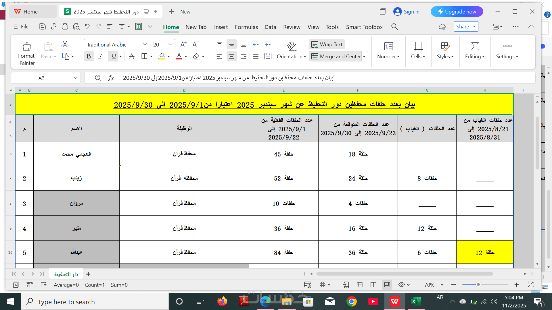This screenshot has width=552, height=310.
Task: Expand the Merge and Center dropdown arrow
Action: pyautogui.click(x=364, y=56)
